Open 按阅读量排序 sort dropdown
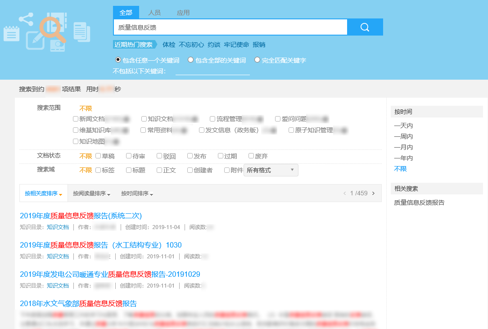This screenshot has width=488, height=329. [x=91, y=193]
